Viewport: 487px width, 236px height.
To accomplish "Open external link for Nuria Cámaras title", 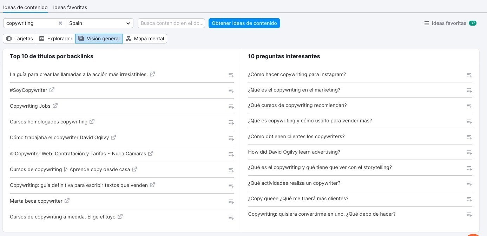I will pyautogui.click(x=151, y=153).
